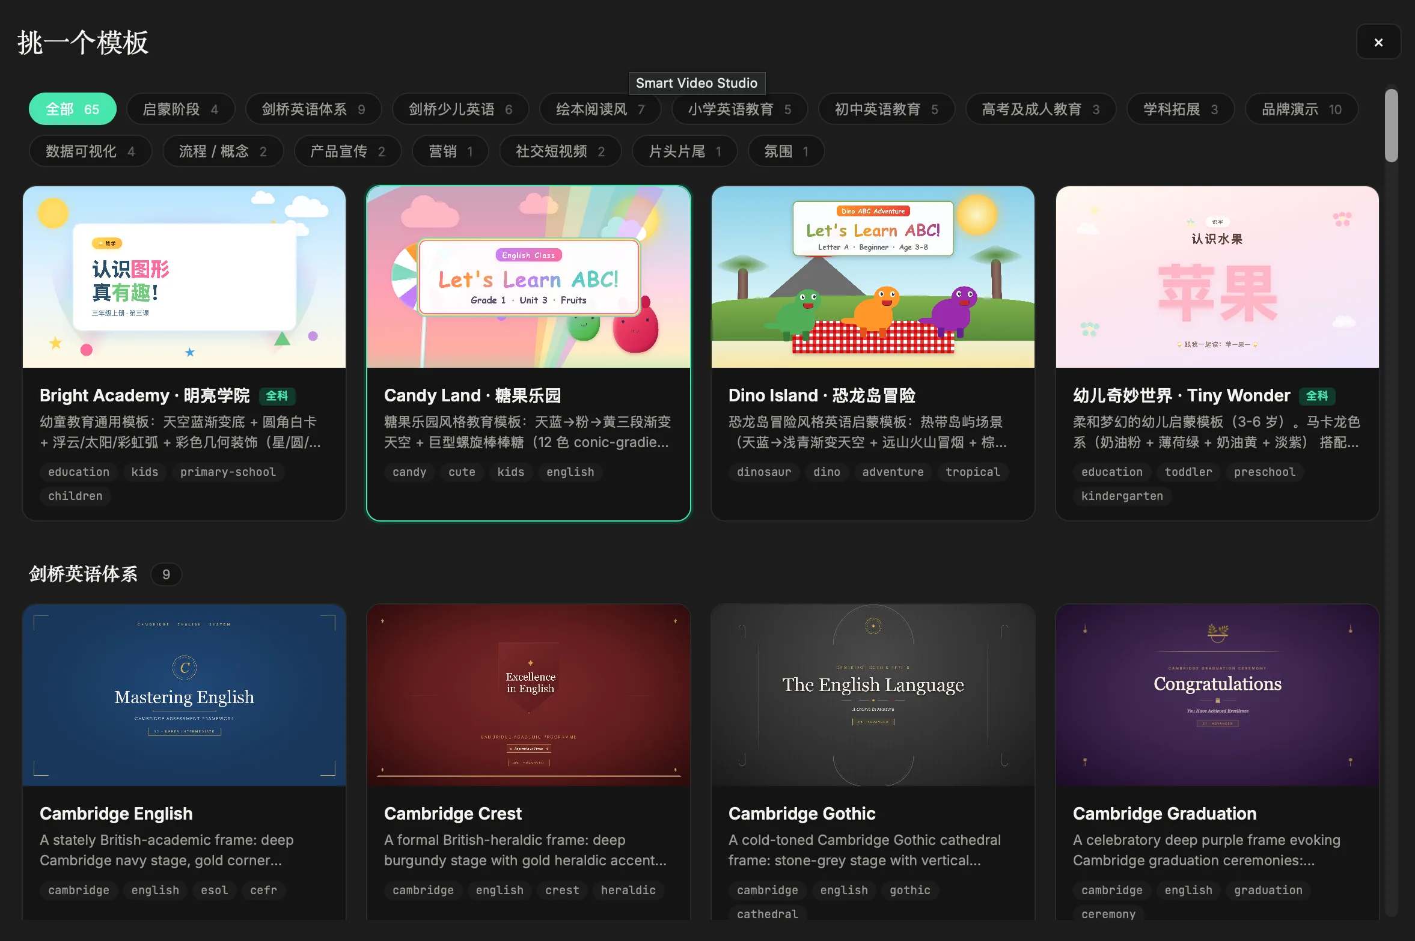Filter by 数据可视化 category

tap(90, 151)
